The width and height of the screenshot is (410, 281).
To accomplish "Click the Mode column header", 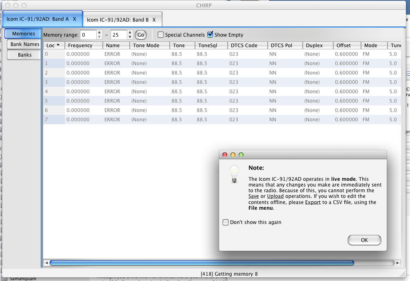I will (374, 45).
